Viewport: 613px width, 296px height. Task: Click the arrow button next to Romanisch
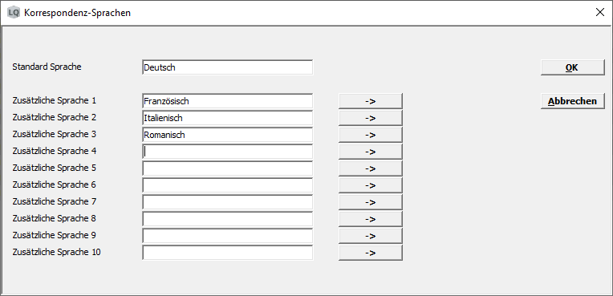(370, 135)
